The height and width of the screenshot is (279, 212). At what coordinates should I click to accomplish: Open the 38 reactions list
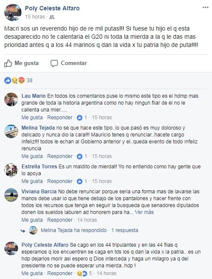click(30, 81)
